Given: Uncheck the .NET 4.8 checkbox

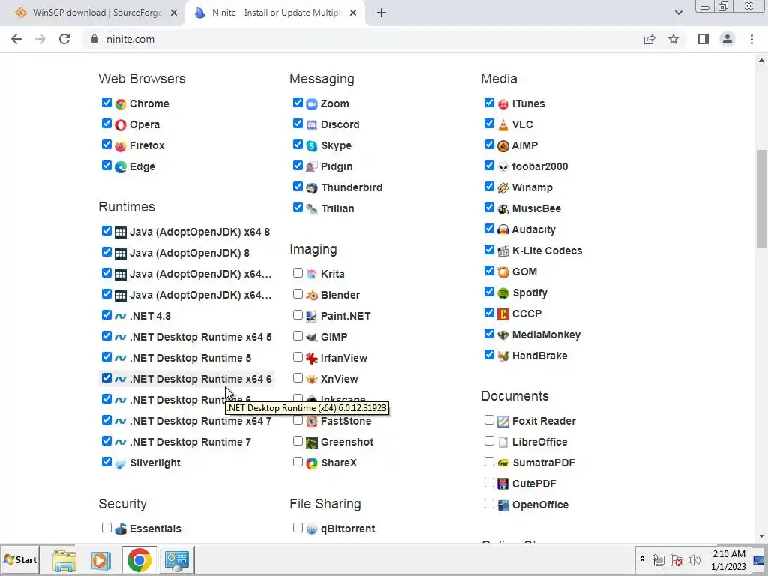Looking at the screenshot, I should click(x=106, y=314).
